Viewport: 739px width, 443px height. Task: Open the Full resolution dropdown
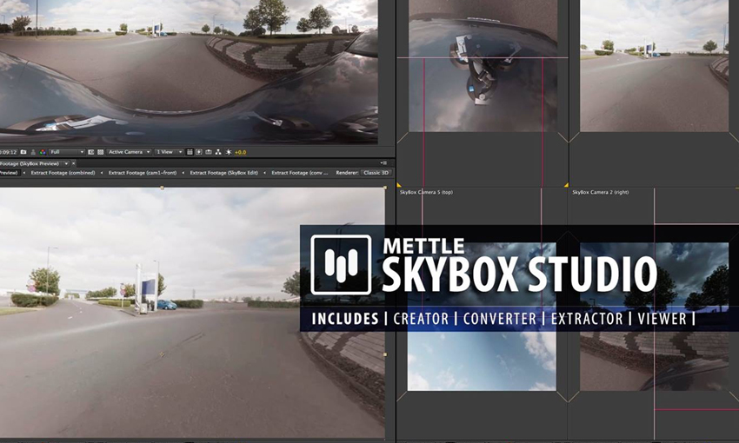click(67, 152)
